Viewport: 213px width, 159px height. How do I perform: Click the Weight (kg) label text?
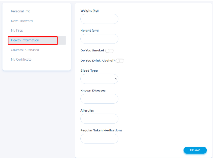(x=89, y=11)
